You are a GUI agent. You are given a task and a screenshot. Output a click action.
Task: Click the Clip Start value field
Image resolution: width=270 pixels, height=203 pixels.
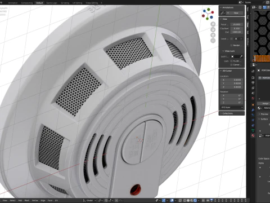[x=237, y=28]
